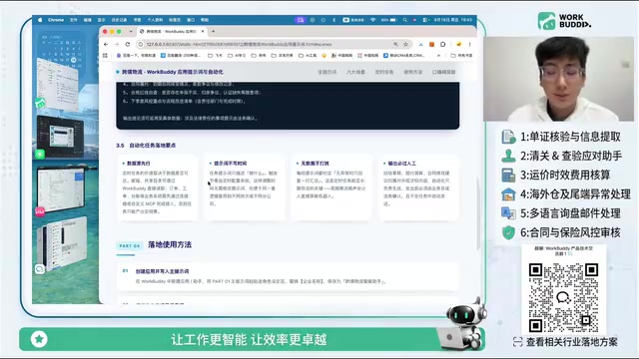Open the 文件 menu
Screen dimensions: 639x359
(x=73, y=20)
